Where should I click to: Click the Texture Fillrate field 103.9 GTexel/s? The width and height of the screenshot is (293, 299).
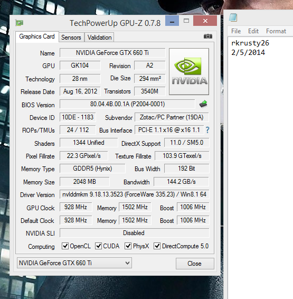coord(182,156)
